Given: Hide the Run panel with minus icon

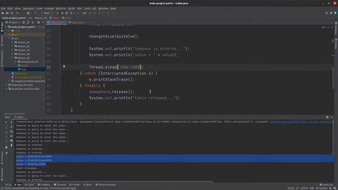Looking at the screenshot, I should pyautogui.click(x=332, y=117).
